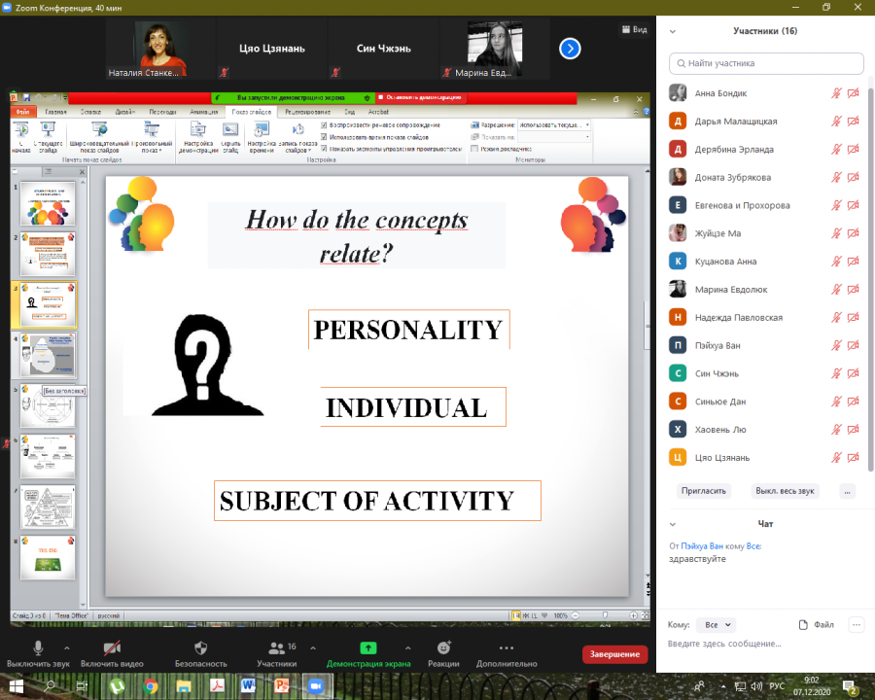Switch to the Анимация ribbon tab
Screen dimensions: 875x700
point(204,112)
